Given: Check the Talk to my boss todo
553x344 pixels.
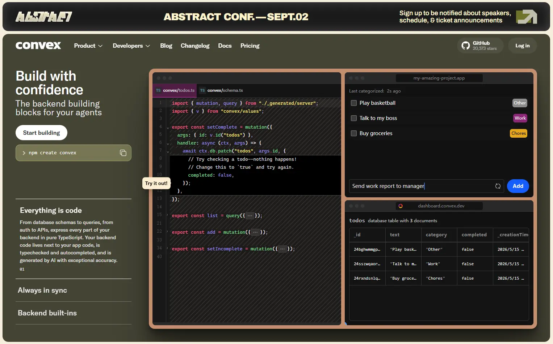Looking at the screenshot, I should (354, 118).
